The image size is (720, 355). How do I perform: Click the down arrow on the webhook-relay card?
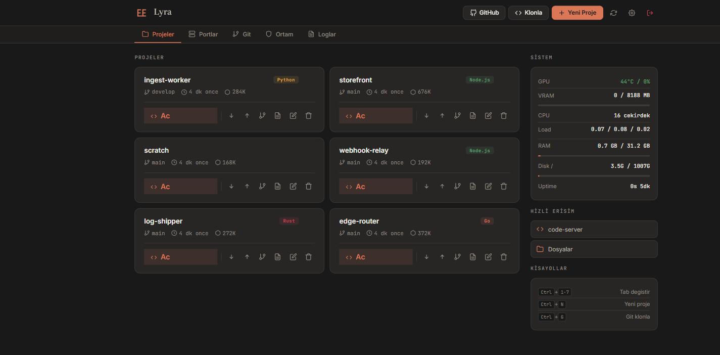tap(426, 186)
